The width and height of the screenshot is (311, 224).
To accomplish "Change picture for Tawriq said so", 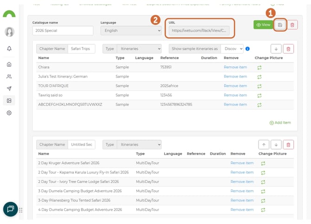I will 259,96.
